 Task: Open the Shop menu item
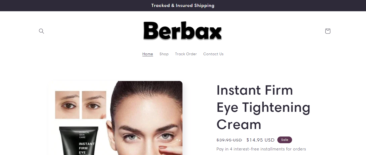(164, 54)
